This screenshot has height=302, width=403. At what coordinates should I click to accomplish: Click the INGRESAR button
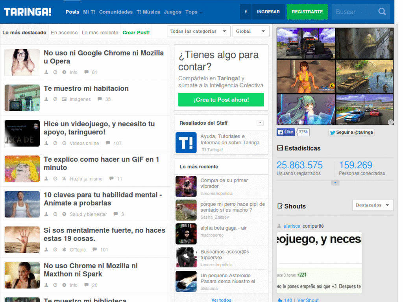268,12
